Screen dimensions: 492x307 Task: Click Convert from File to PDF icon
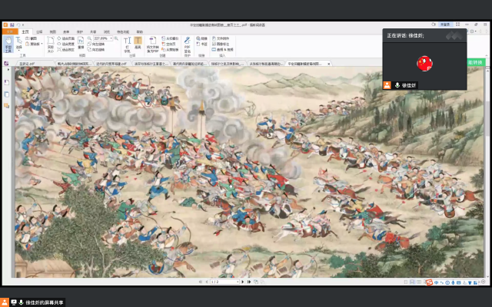[155, 43]
